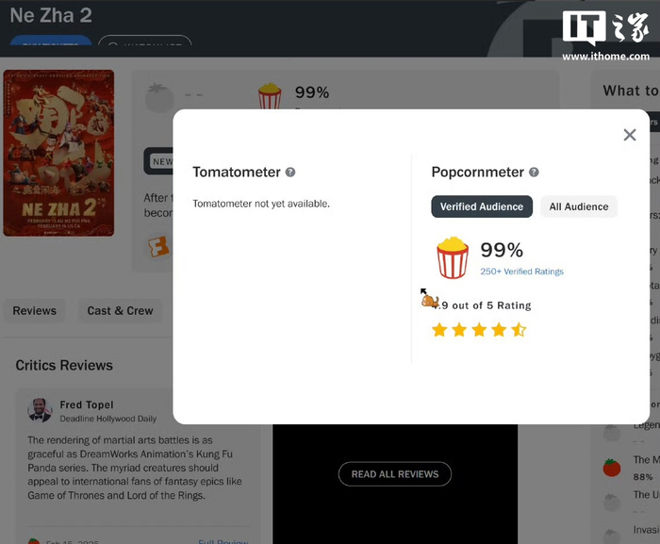This screenshot has width=660, height=544.
Task: Click the Ne Zha 2 movie poster
Action: [58, 153]
